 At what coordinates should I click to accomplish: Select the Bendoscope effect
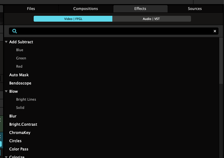[20, 83]
